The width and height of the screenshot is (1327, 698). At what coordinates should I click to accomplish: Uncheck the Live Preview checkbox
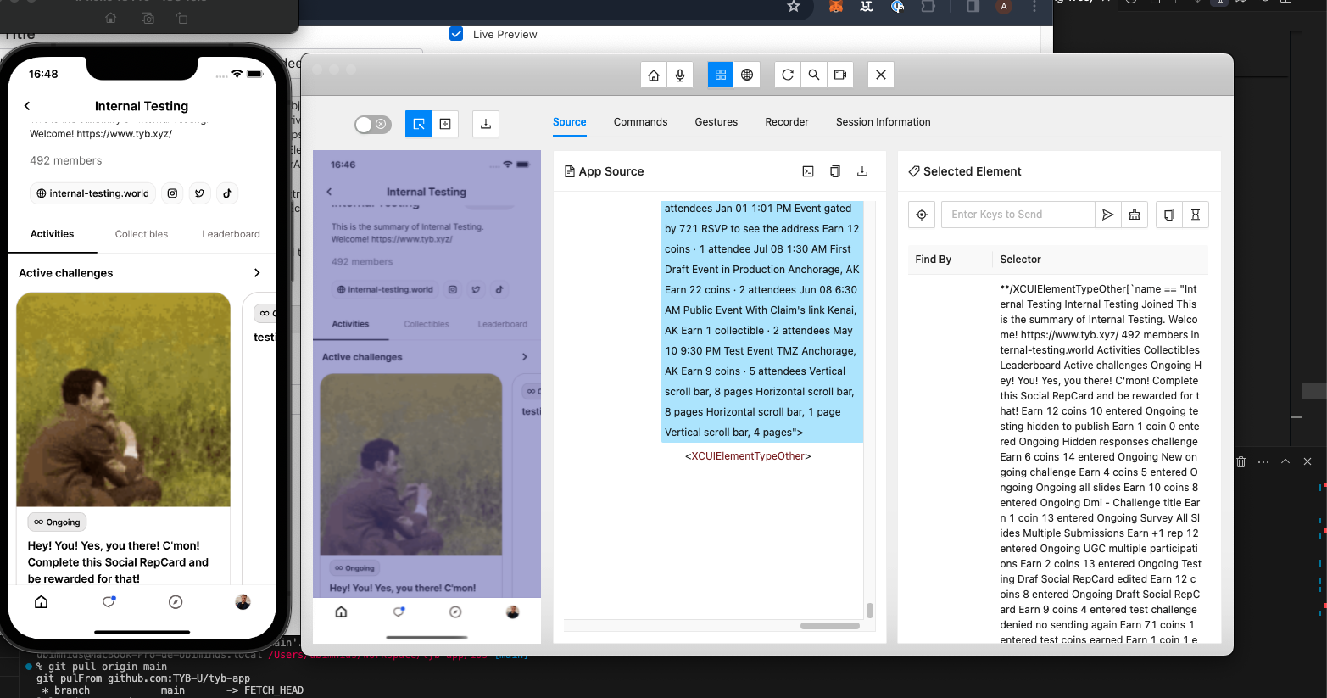tap(456, 34)
